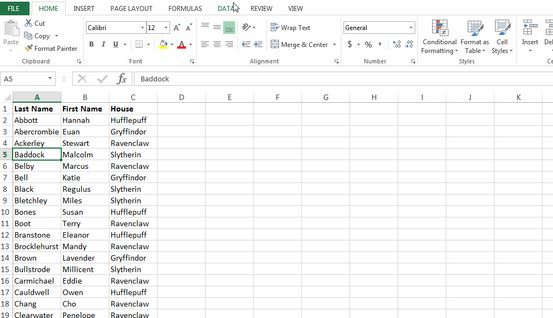Switch to the PAGE LAYOUT tab
The width and height of the screenshot is (553, 318).
(x=131, y=9)
